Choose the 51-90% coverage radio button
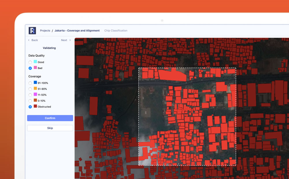 (x=30, y=89)
